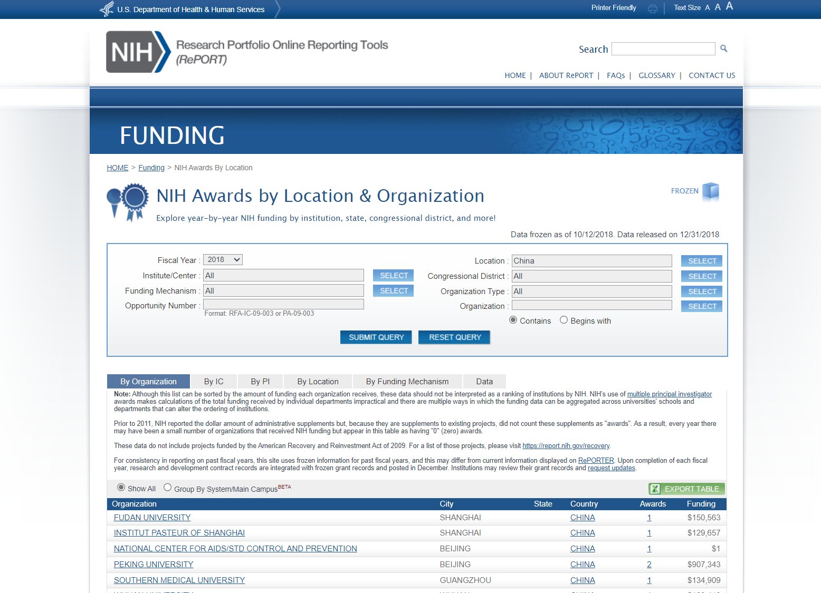Click the RESET QUERY button
The height and width of the screenshot is (593, 821).
455,337
